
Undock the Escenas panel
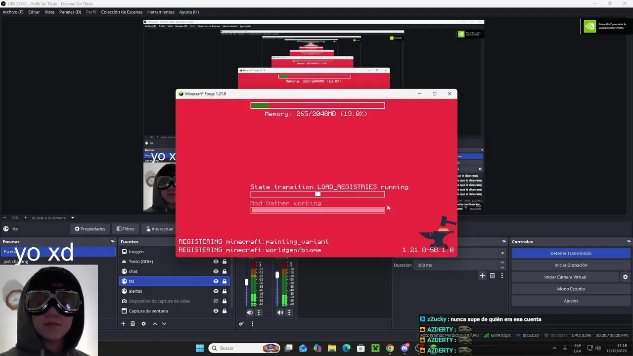[x=112, y=242]
